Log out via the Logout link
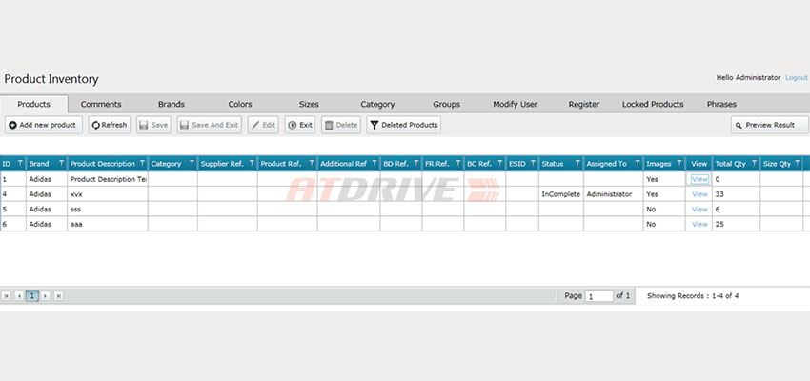The height and width of the screenshot is (381, 810). point(796,77)
